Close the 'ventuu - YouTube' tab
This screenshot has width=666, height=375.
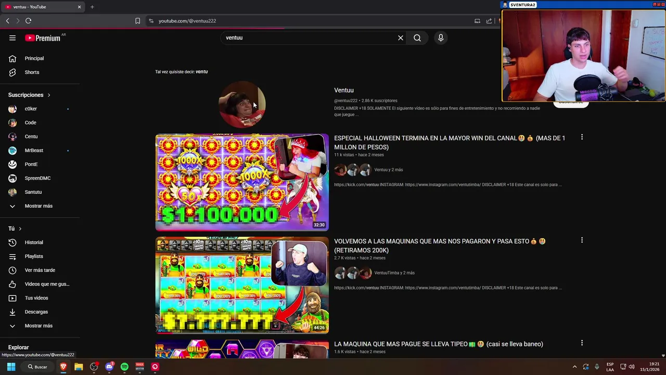pos(79,7)
